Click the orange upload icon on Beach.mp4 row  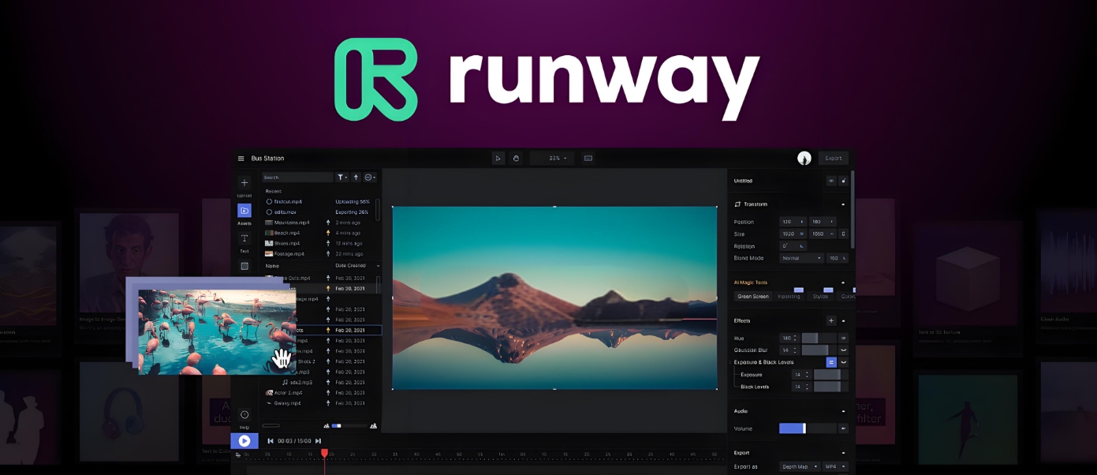328,233
